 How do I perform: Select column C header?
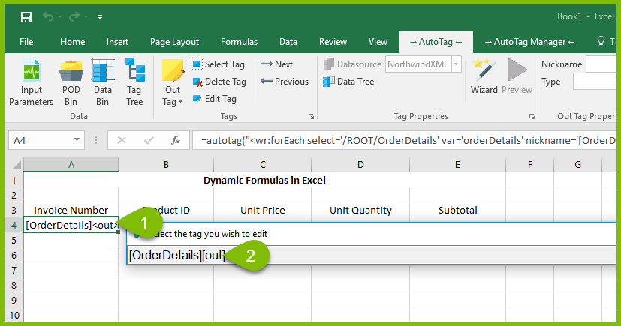coord(263,165)
